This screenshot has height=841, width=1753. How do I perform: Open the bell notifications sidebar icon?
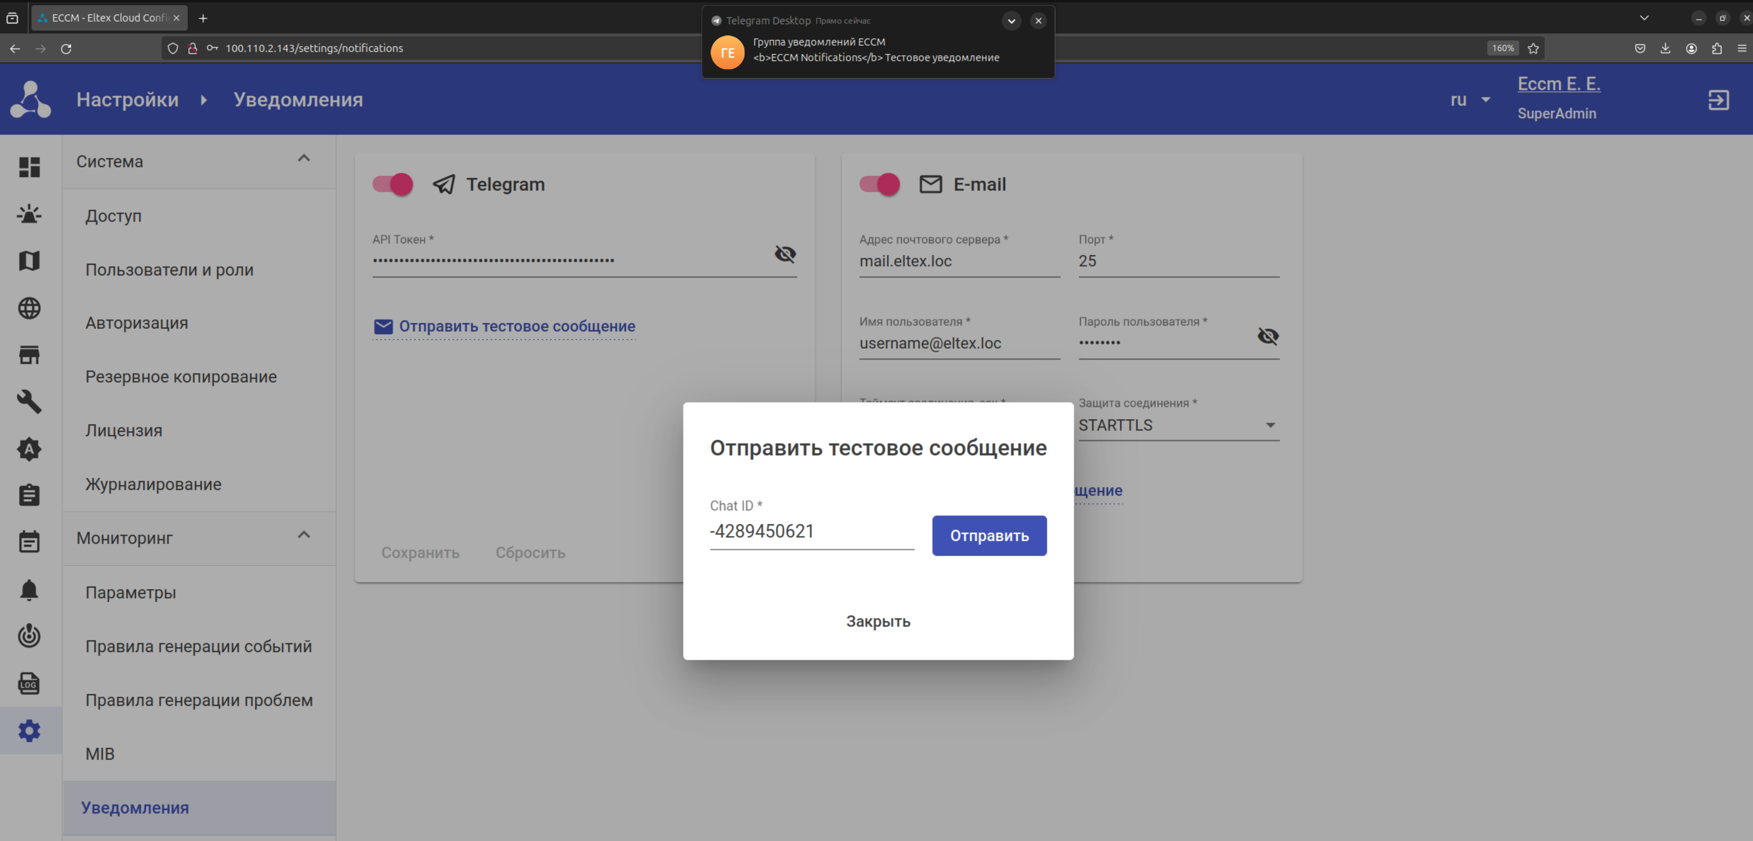point(29,589)
